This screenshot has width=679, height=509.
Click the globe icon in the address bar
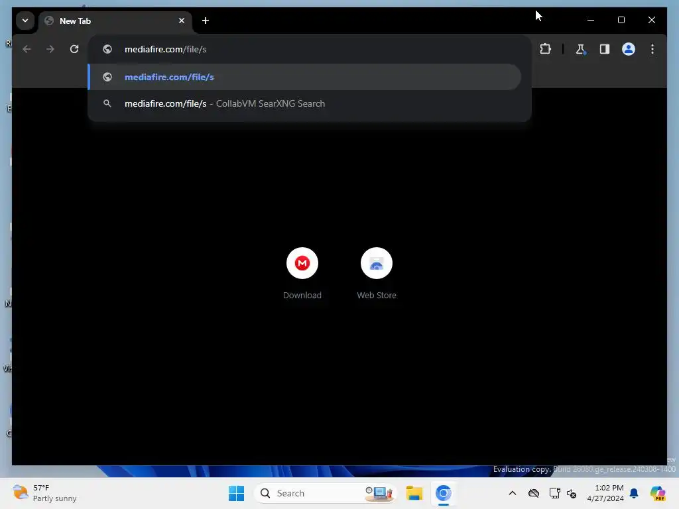click(x=107, y=49)
